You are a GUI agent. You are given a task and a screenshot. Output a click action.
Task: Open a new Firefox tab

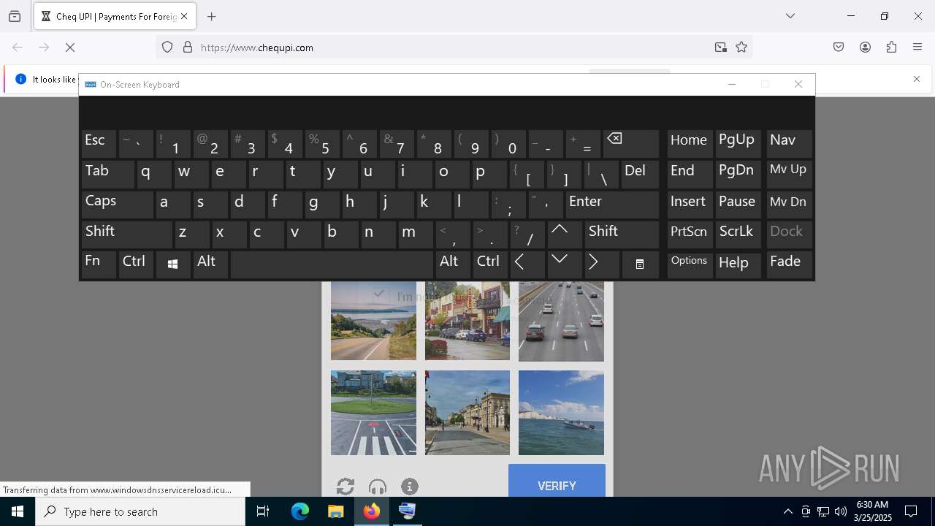(x=212, y=16)
